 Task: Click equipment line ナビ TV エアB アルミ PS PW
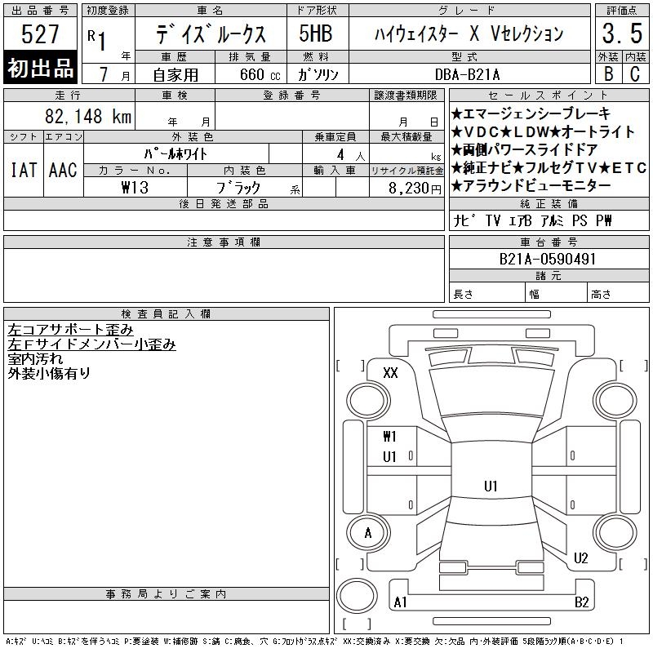tap(532, 220)
